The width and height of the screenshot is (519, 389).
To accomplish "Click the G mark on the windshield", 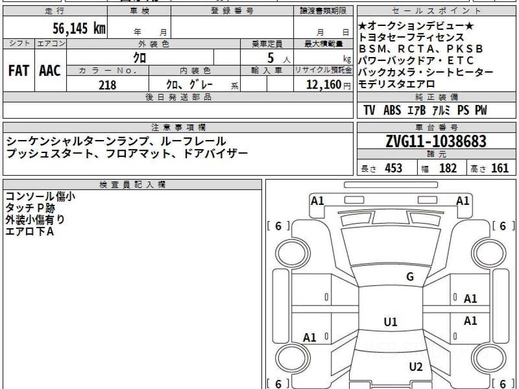I will [x=410, y=277].
